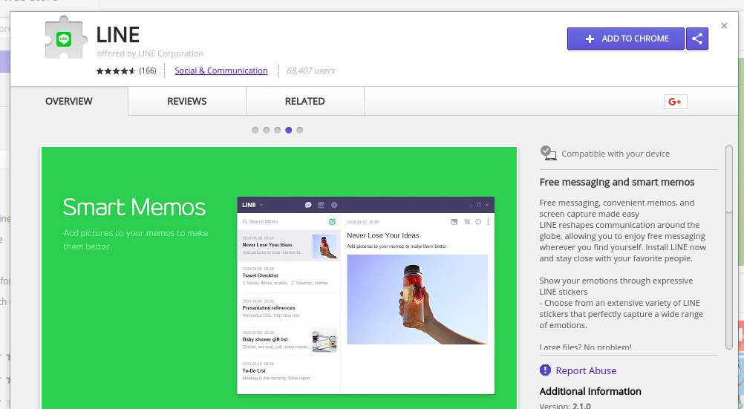The image size is (744, 409).
Task: Click the clock icon in LINE screenshot header
Action: coord(334,205)
